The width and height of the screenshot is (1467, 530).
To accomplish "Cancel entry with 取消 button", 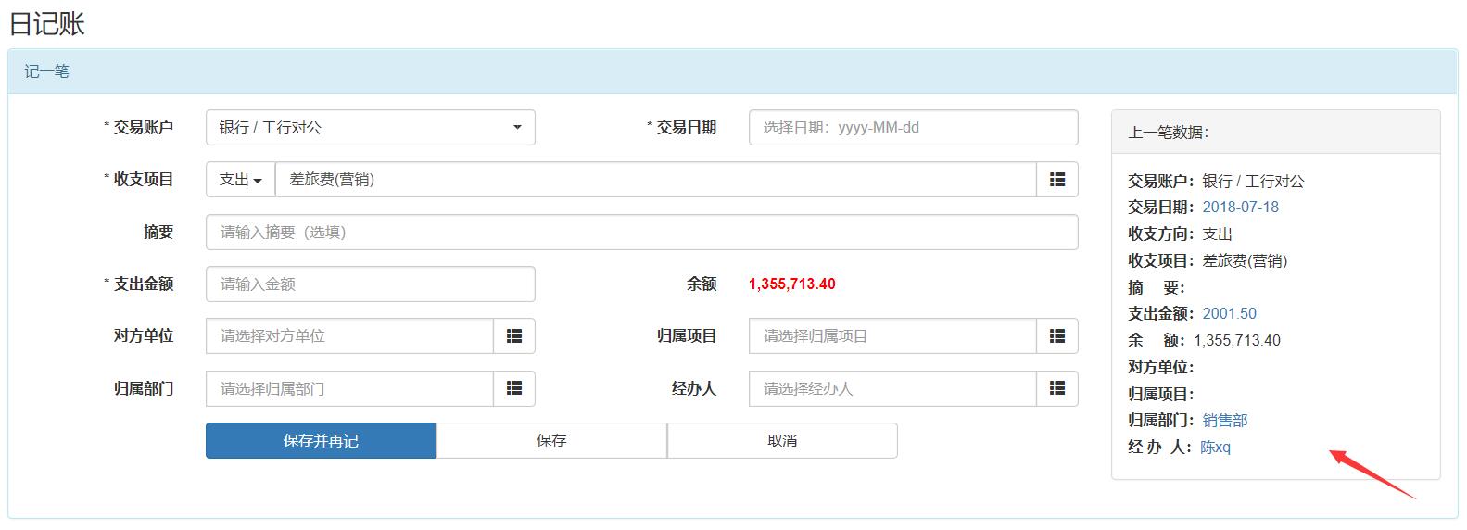I will pos(782,441).
